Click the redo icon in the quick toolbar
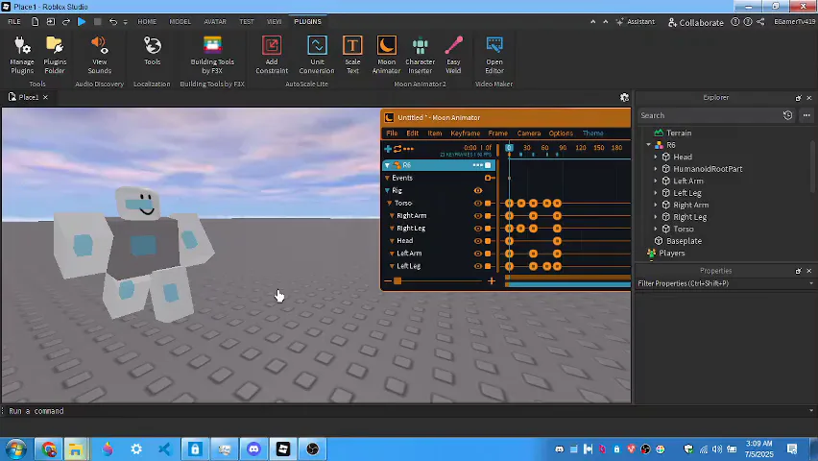The width and height of the screenshot is (818, 461). click(66, 22)
